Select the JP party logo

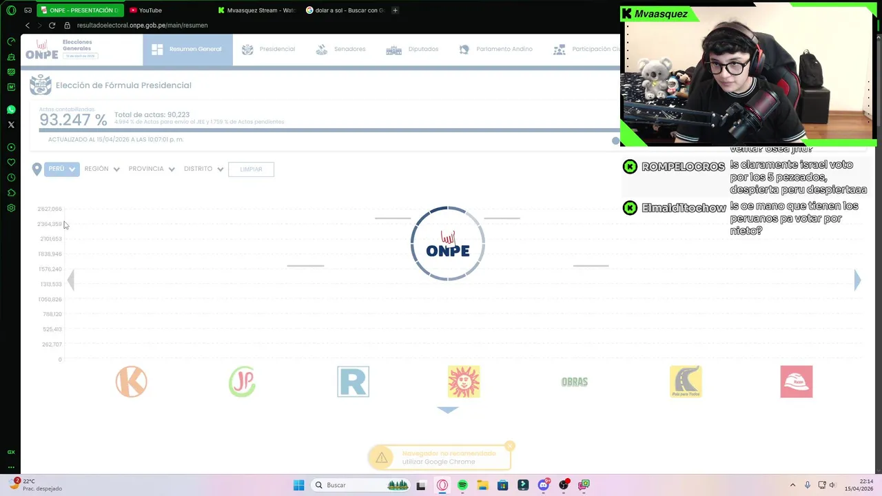242,382
